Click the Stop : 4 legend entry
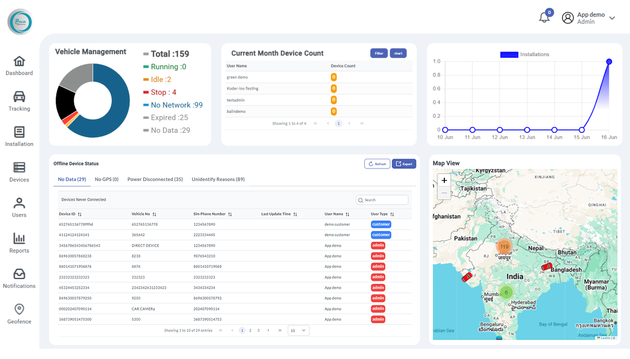The width and height of the screenshot is (630, 359). (160, 92)
